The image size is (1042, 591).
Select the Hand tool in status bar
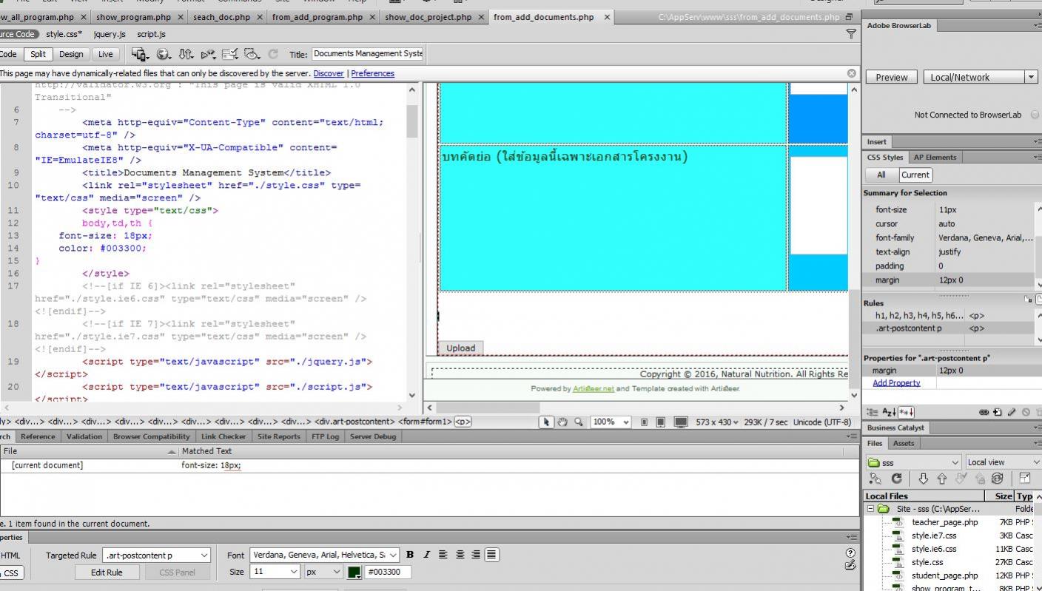562,422
